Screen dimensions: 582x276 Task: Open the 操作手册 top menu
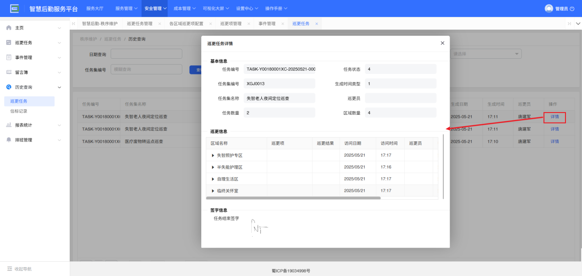277,8
